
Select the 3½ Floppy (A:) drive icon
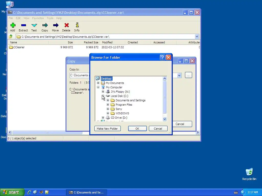point(108,92)
